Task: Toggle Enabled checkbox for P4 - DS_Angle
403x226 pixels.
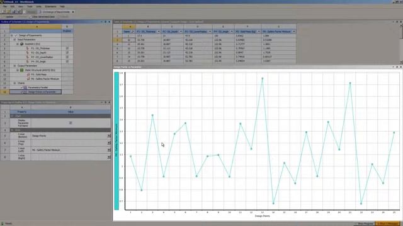Action: coord(67,62)
